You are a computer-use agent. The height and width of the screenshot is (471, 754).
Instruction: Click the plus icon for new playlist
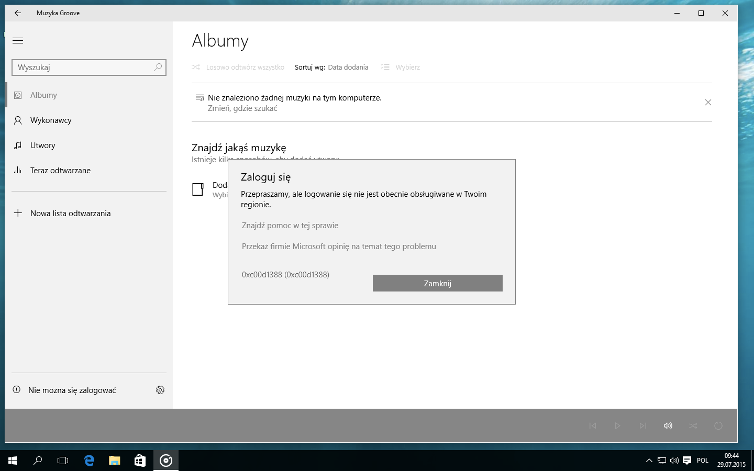click(18, 213)
